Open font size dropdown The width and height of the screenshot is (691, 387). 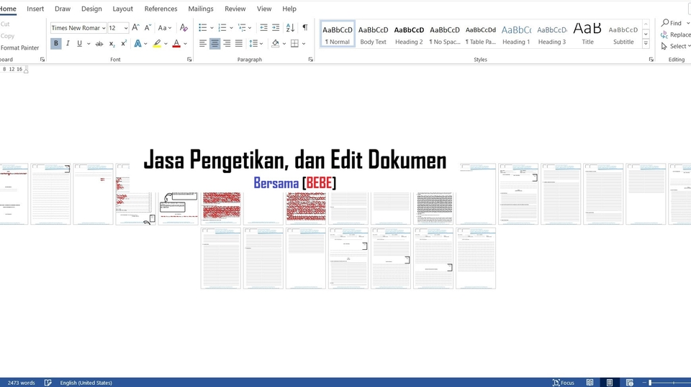click(125, 28)
